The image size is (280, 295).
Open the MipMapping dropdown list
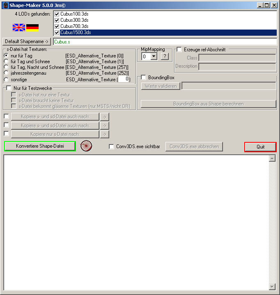pyautogui.click(x=154, y=57)
